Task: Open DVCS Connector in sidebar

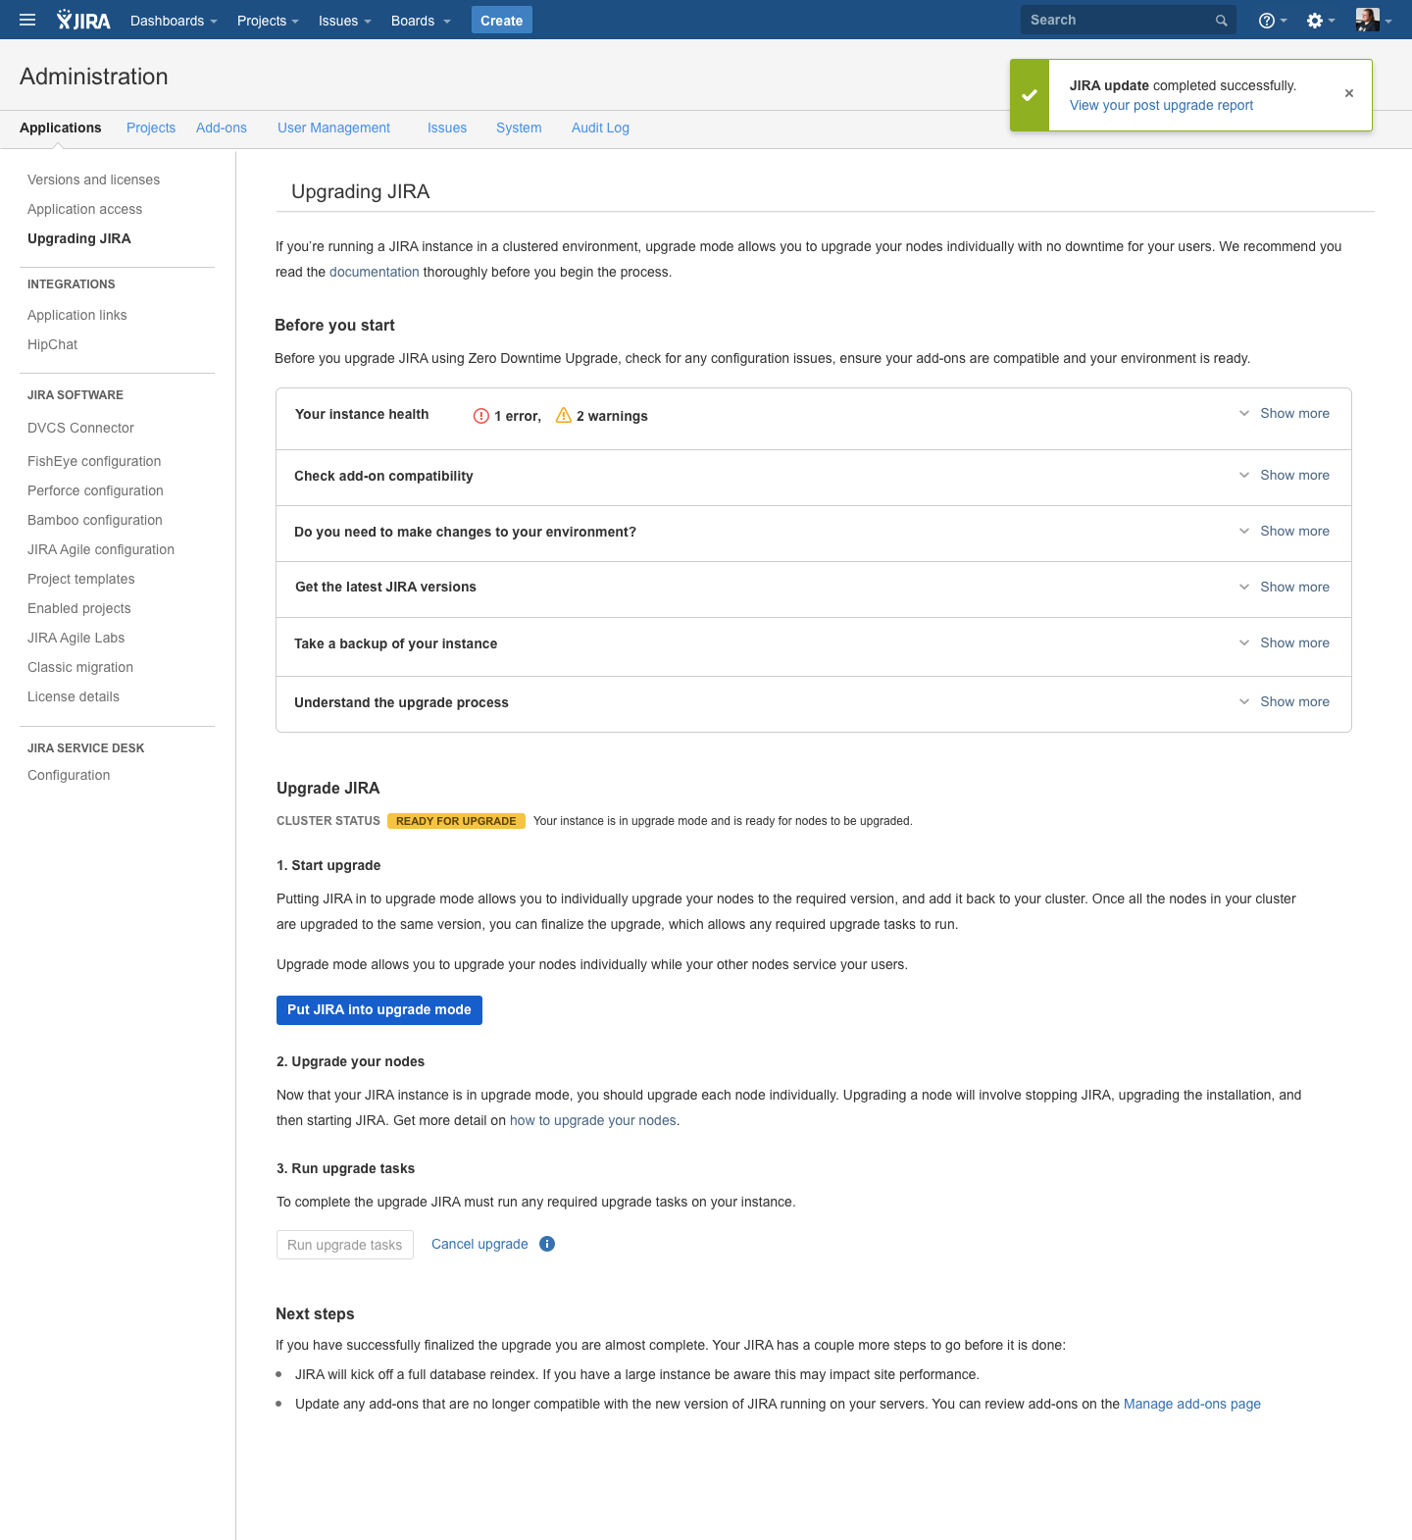Action: [80, 428]
